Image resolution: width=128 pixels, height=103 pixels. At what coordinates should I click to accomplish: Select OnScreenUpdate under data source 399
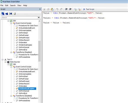pos(25,74)
